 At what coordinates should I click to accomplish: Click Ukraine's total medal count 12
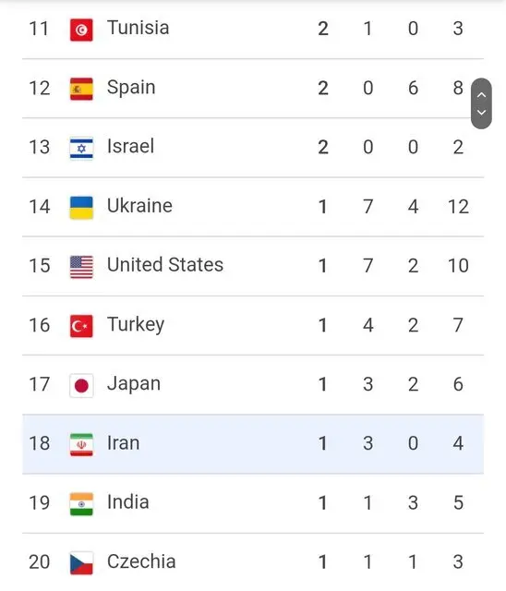[x=458, y=207]
